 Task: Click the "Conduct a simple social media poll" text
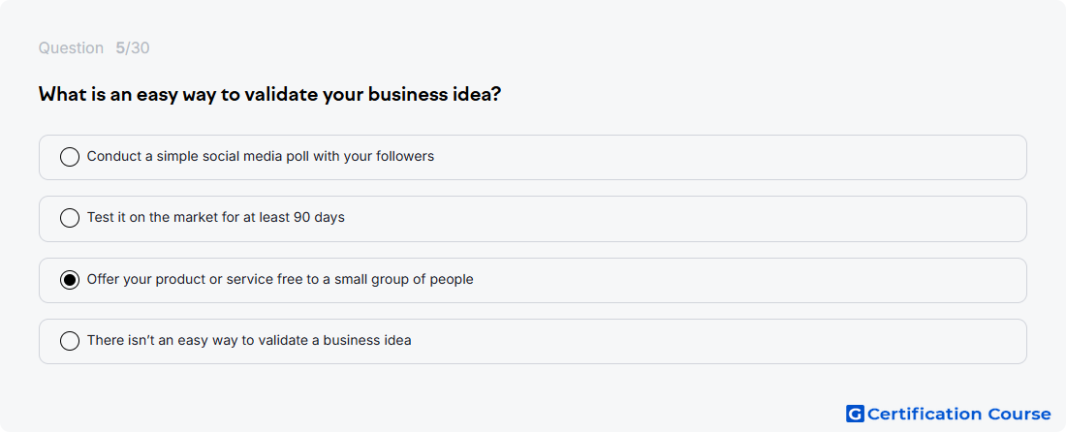(261, 156)
